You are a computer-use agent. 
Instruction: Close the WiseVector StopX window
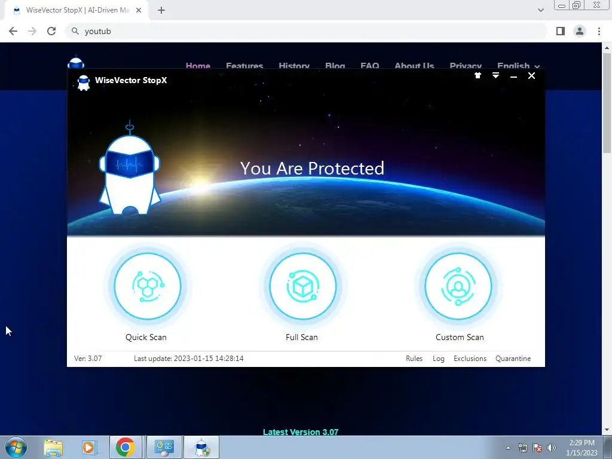pyautogui.click(x=531, y=76)
